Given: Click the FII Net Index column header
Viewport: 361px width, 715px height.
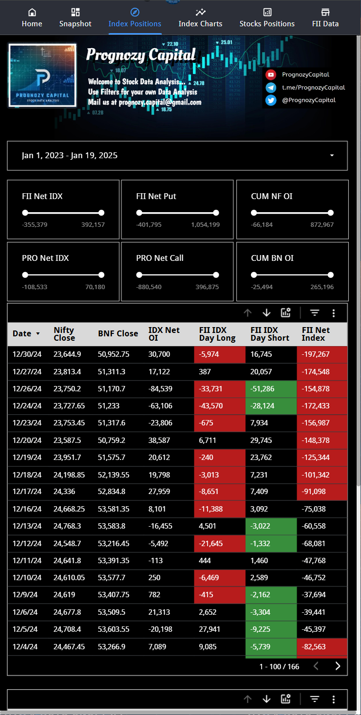Looking at the screenshot, I should pos(316,334).
